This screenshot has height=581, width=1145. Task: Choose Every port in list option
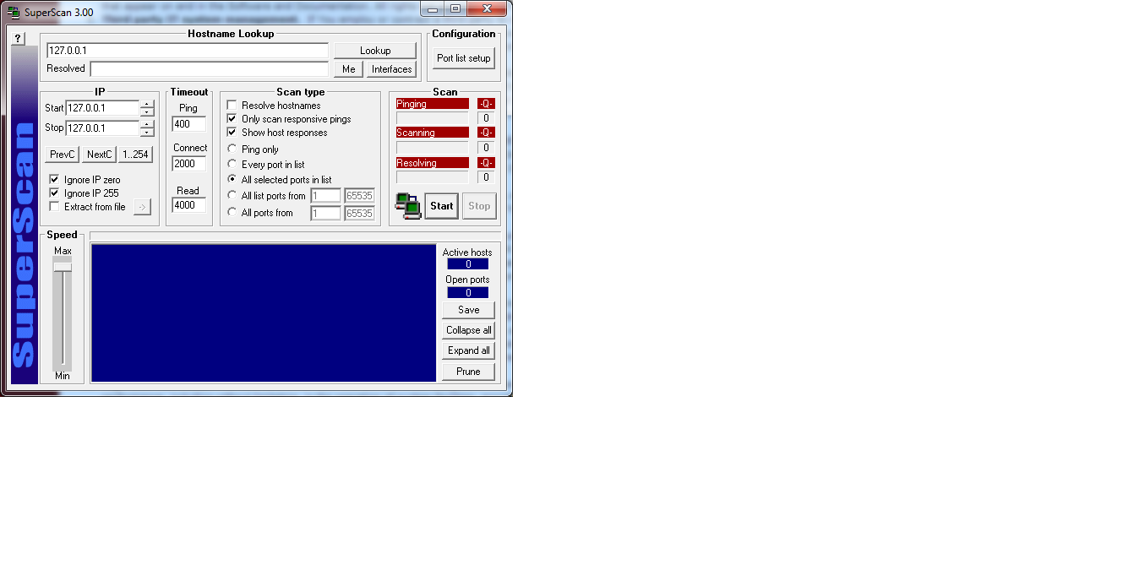(232, 164)
